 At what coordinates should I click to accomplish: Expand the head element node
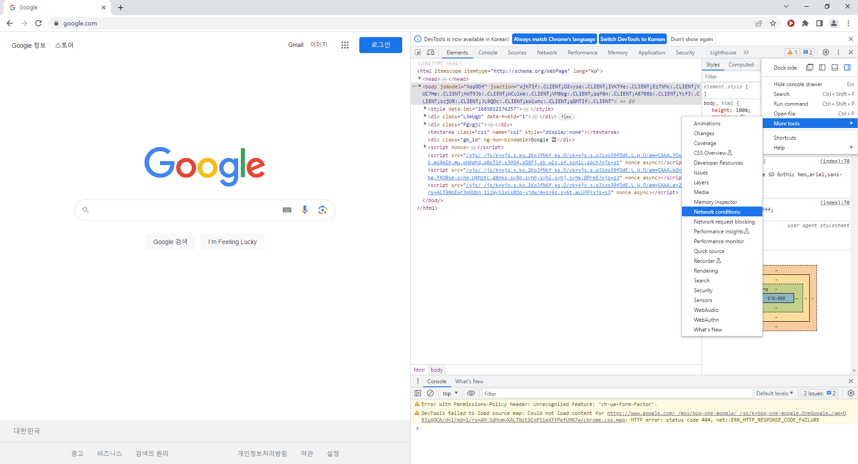pyautogui.click(x=420, y=79)
